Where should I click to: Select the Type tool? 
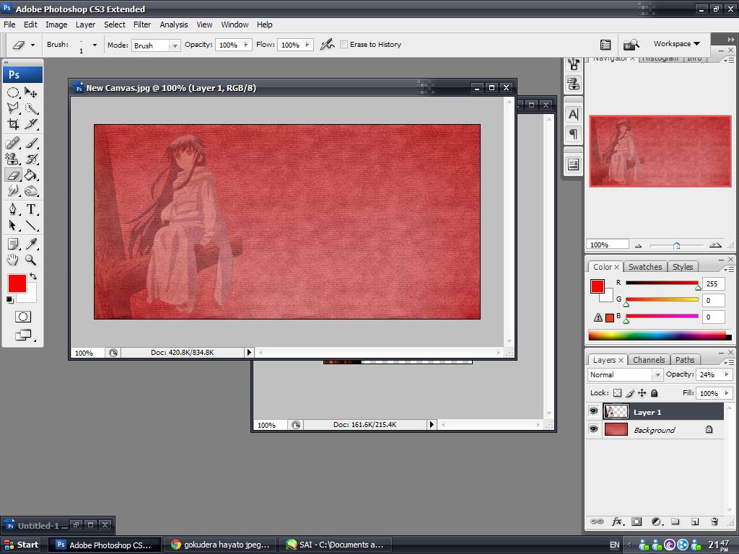click(x=31, y=209)
